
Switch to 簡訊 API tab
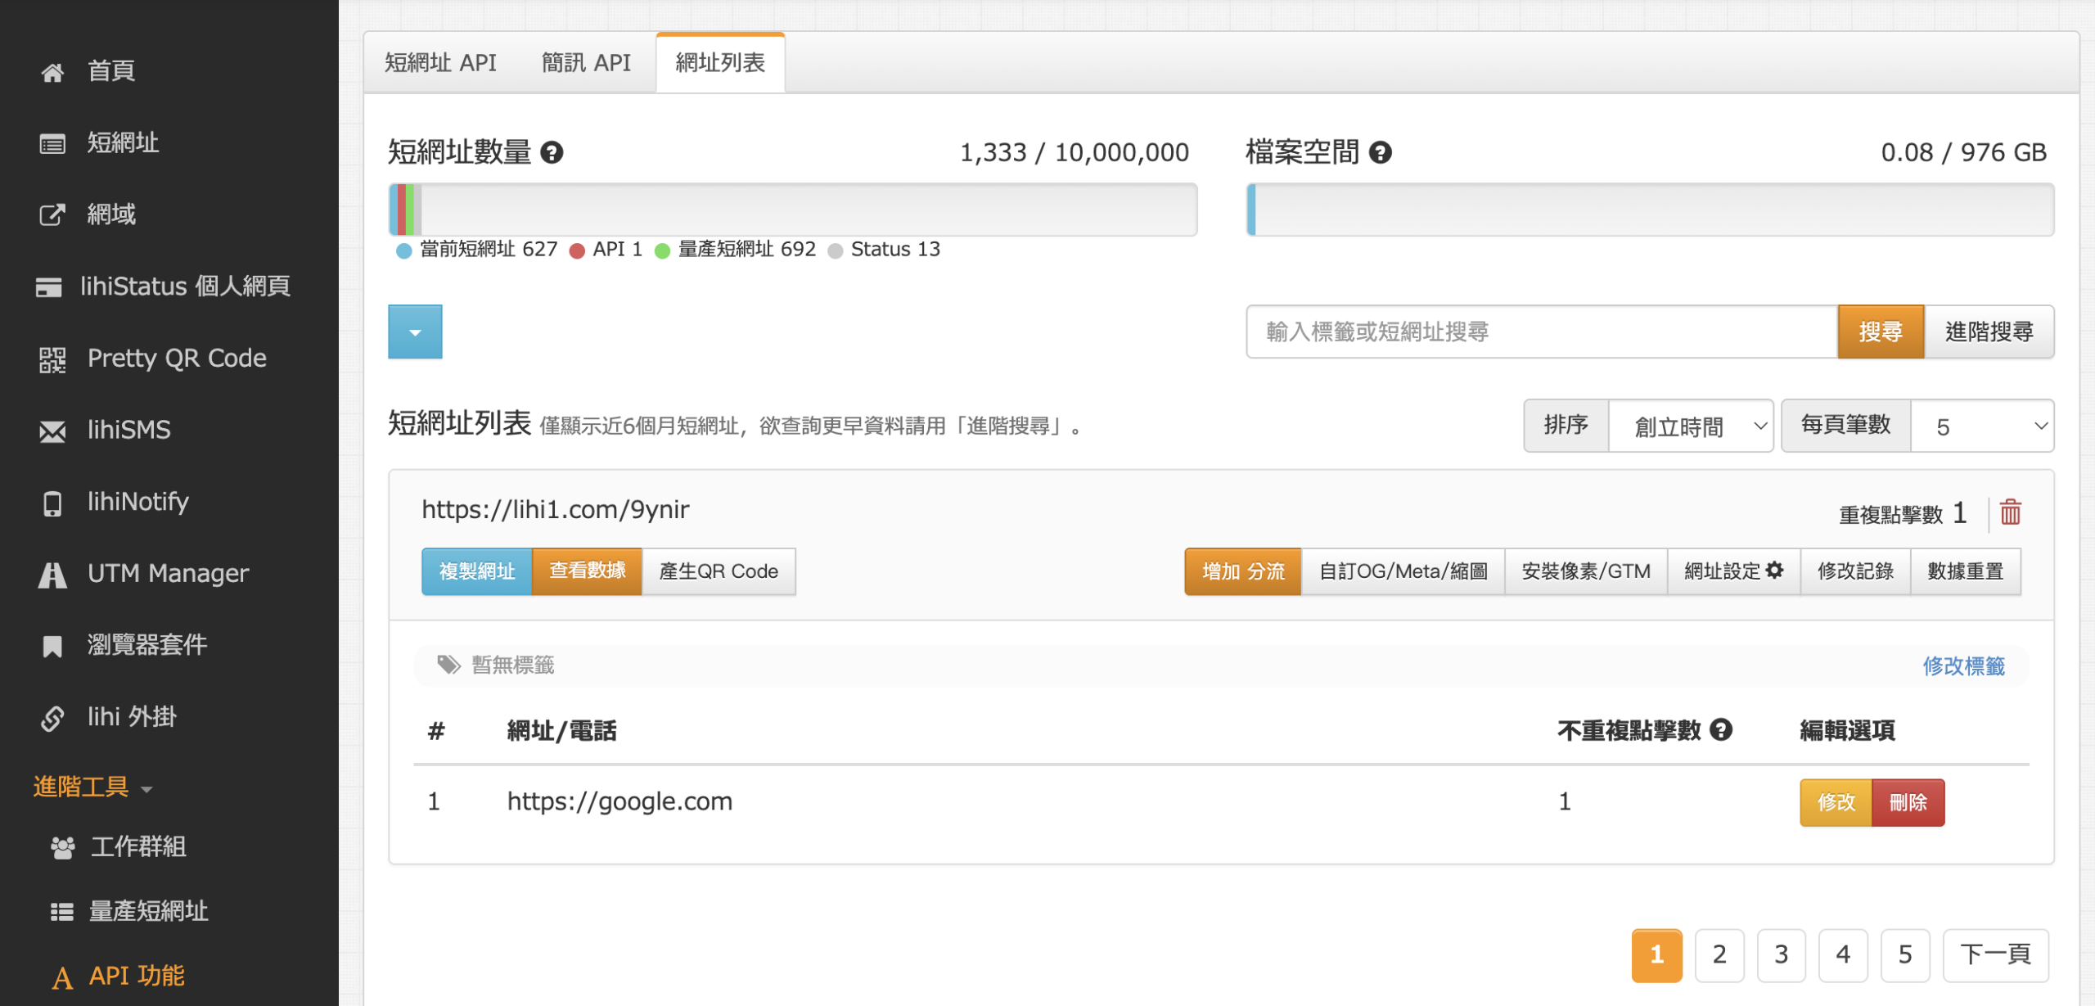point(586,63)
